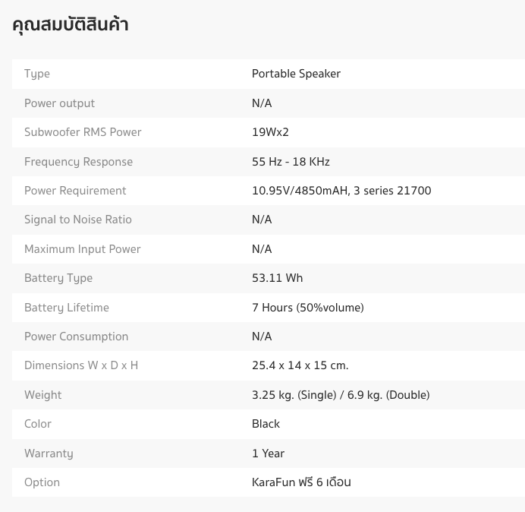Click the Maximum Input Power label
Viewport: 525px width, 512px height.
pos(83,249)
